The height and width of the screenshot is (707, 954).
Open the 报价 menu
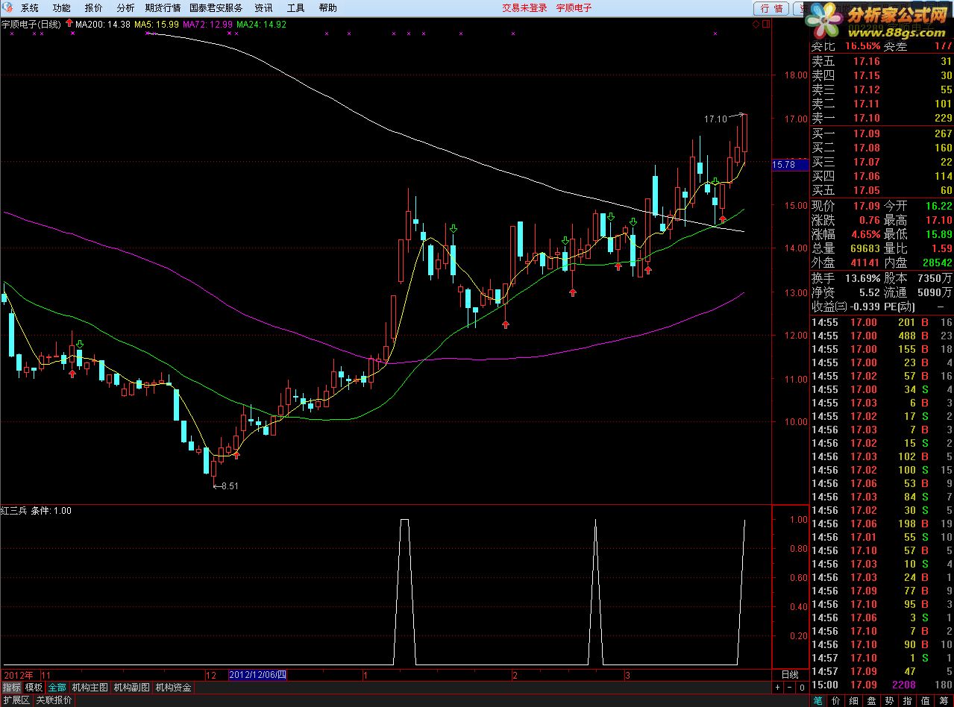point(94,8)
